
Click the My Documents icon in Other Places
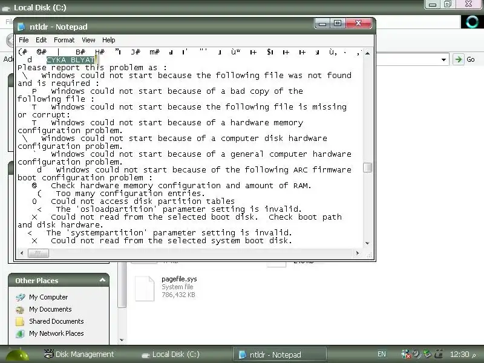20,310
